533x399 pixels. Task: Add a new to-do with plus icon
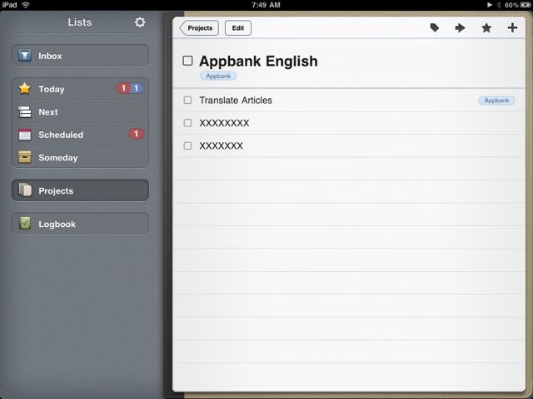tap(512, 27)
